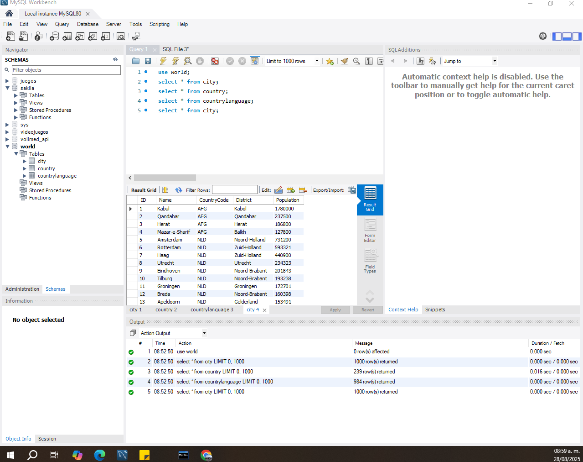Image resolution: width=583 pixels, height=462 pixels.
Task: Save snippet to favorites star icon
Action: click(330, 61)
